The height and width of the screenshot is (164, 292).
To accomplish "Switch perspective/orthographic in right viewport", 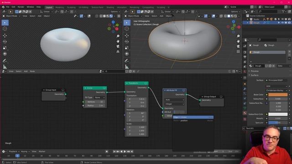I will (x=238, y=51).
